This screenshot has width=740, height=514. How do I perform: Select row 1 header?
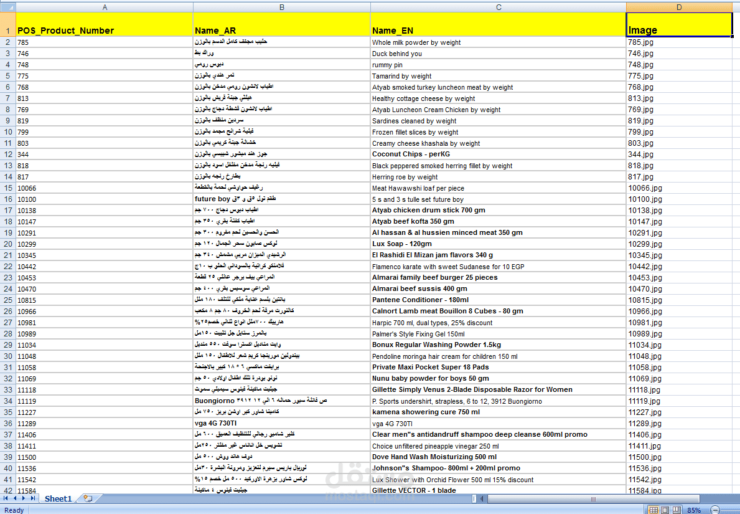pyautogui.click(x=8, y=24)
